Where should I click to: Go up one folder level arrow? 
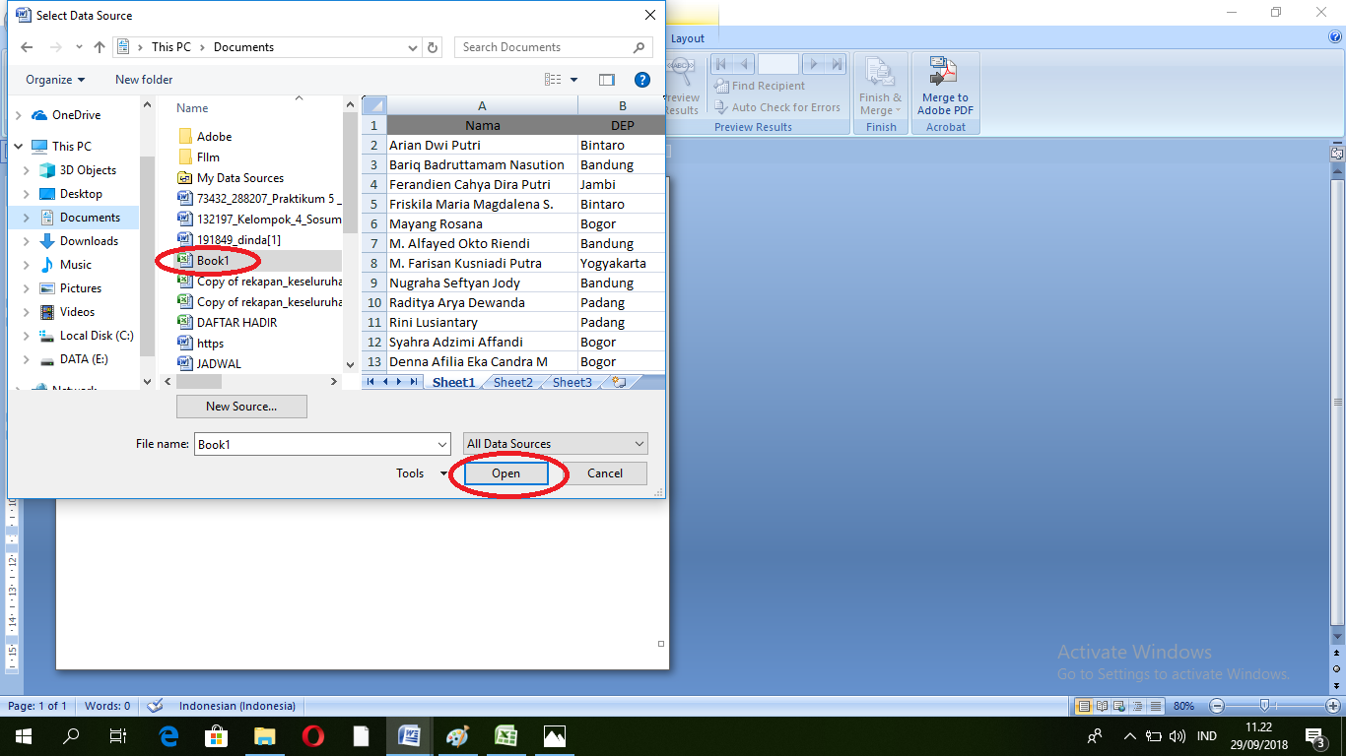click(x=100, y=47)
